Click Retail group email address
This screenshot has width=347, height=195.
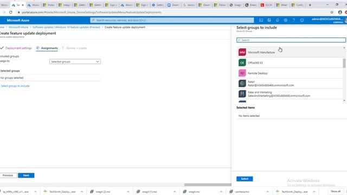[271, 86]
